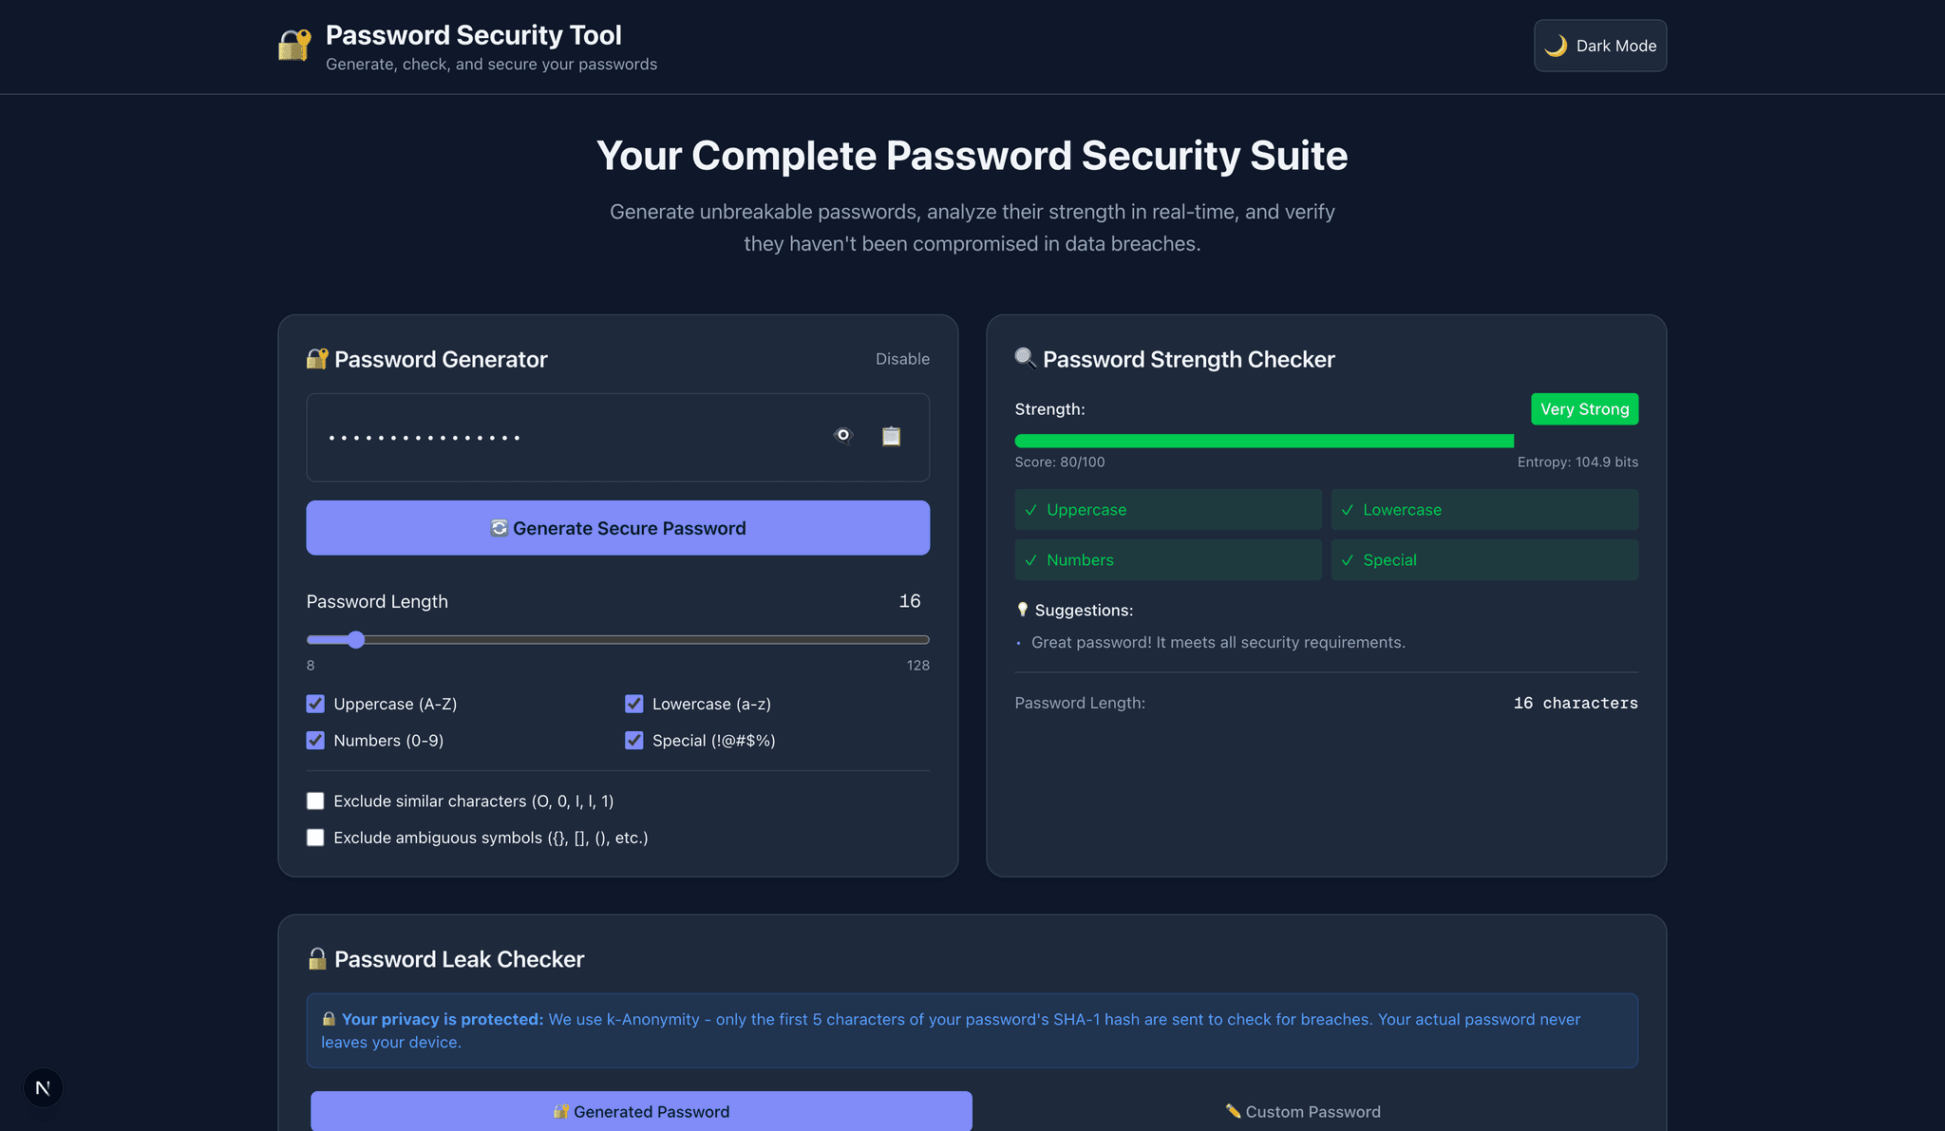Switch to the Custom Password tab
This screenshot has width=1945, height=1131.
[x=1302, y=1111]
